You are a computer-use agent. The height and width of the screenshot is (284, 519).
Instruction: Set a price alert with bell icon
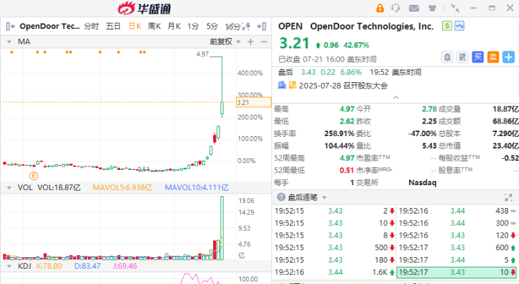tap(447, 57)
